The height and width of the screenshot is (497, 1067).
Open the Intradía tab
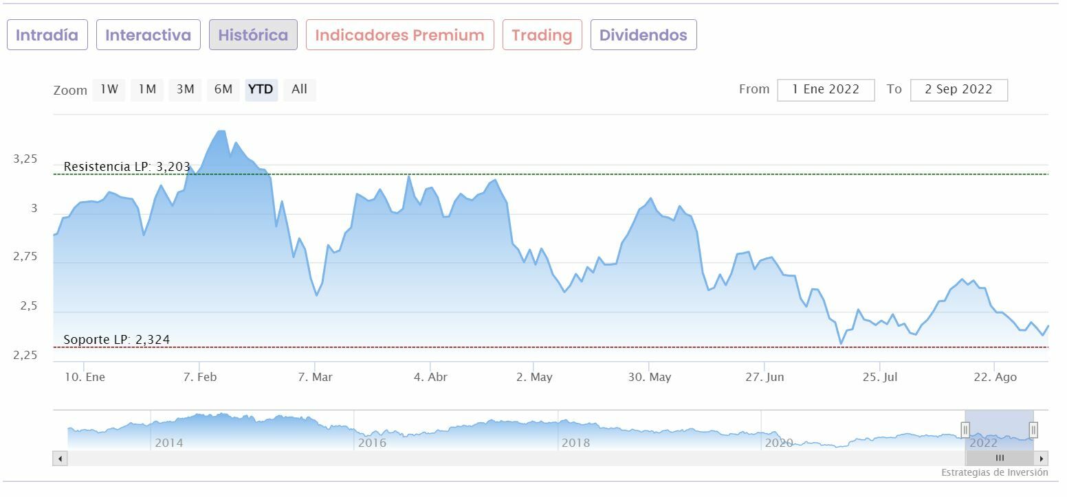click(47, 35)
